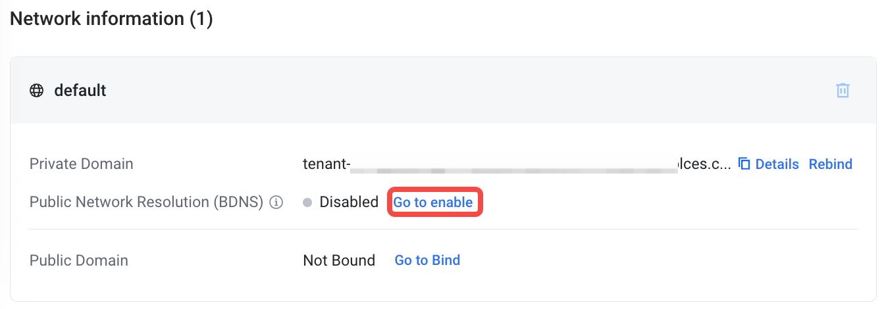The image size is (886, 309).
Task: Click the Disabled status text
Action: tap(349, 202)
